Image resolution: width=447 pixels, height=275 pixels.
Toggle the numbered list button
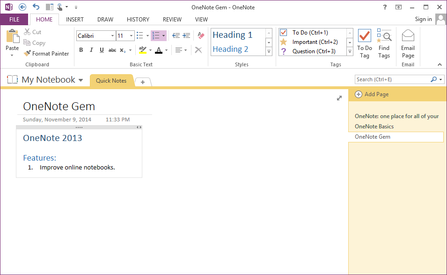156,35
